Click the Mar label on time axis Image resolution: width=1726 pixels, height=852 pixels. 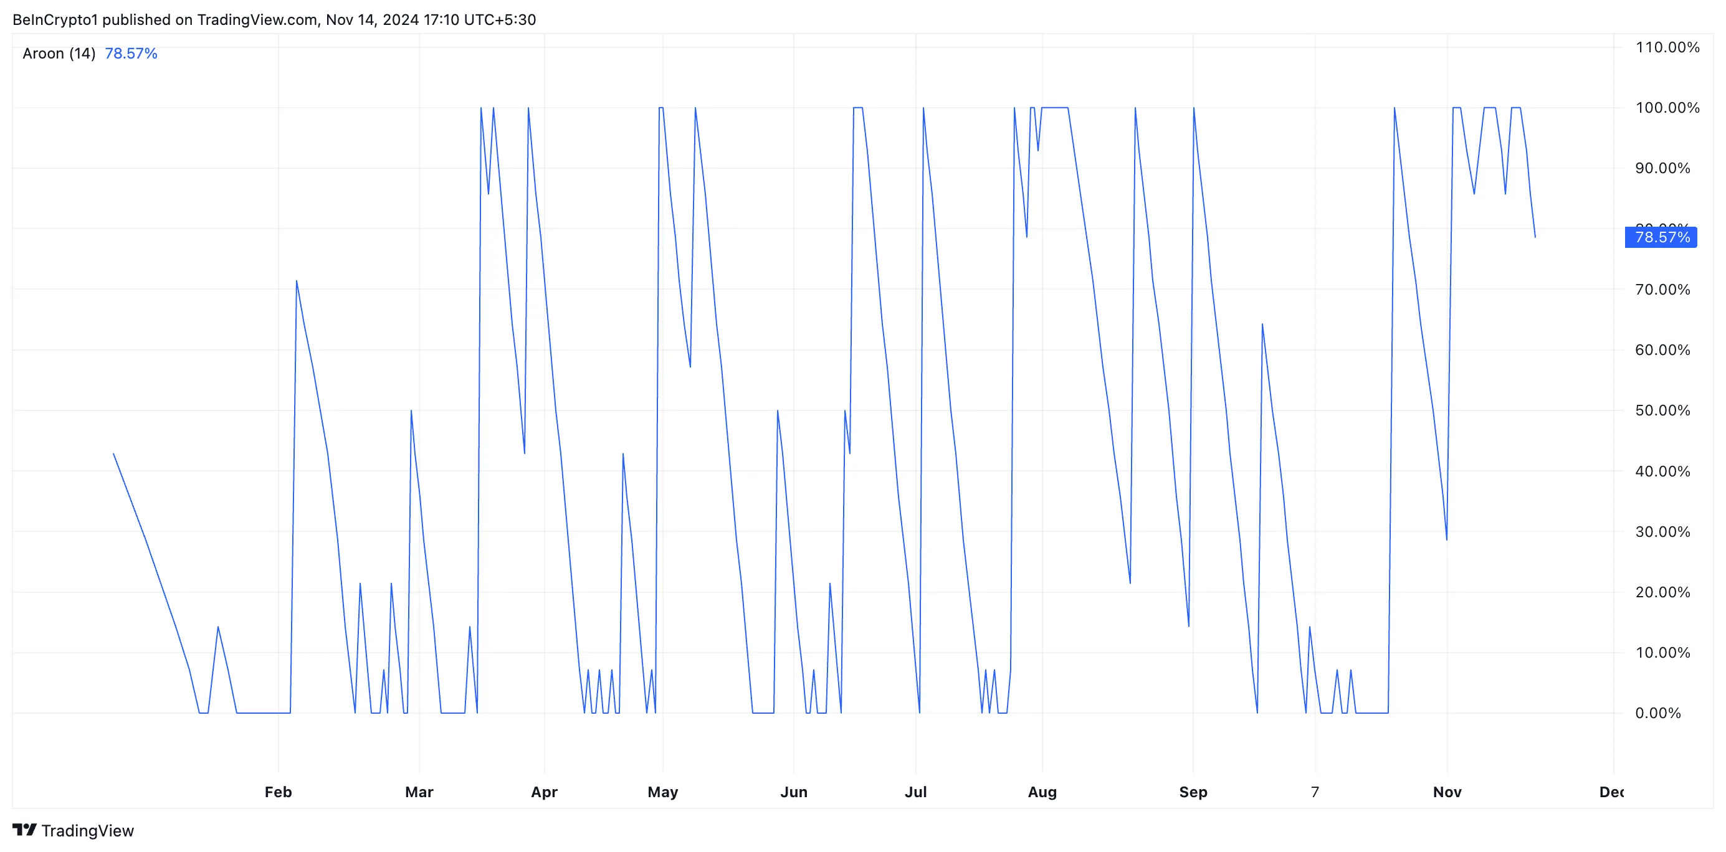point(419,792)
